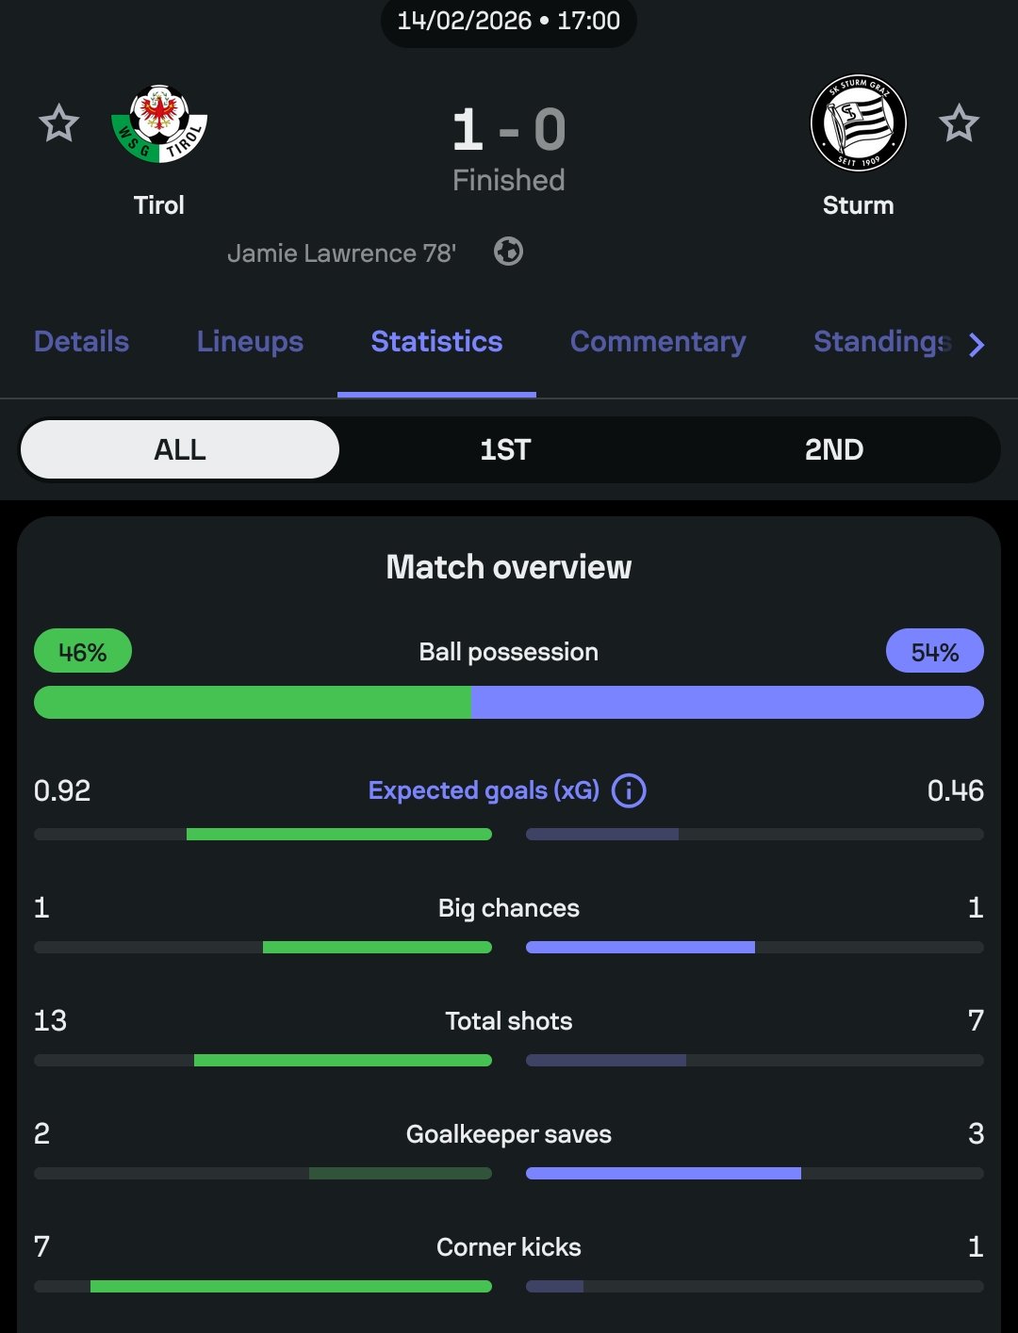This screenshot has width=1018, height=1333.
Task: Tap the 46% possession badge
Action: pos(83,651)
